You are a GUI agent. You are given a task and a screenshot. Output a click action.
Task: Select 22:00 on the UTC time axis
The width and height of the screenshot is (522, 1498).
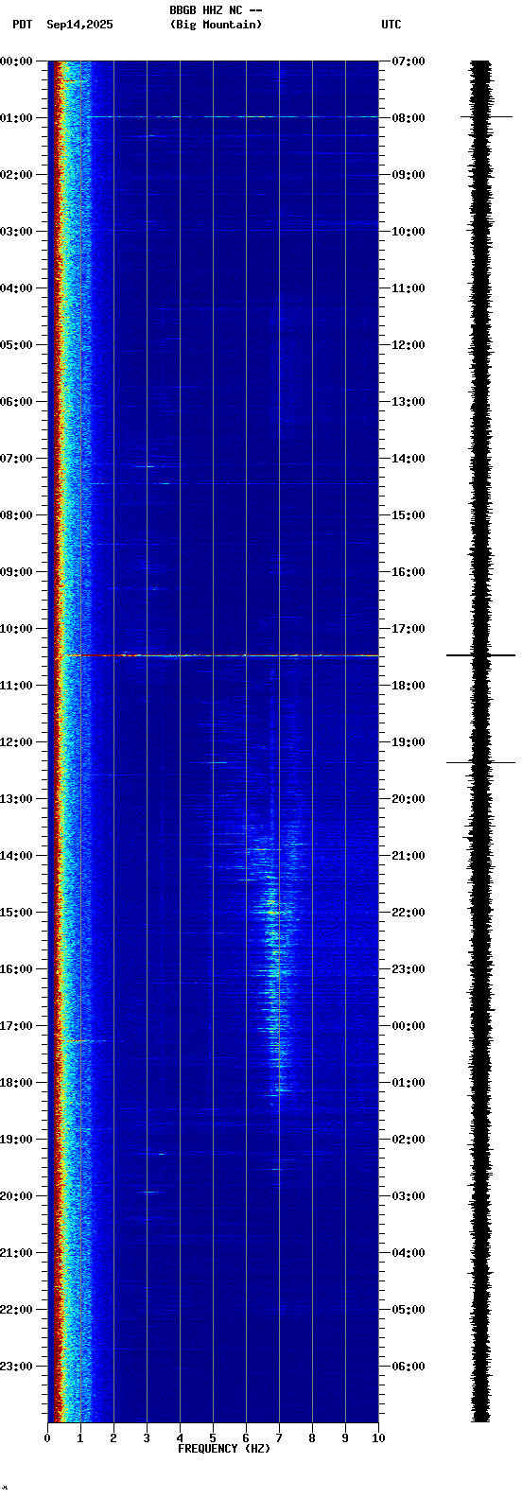coord(409,913)
